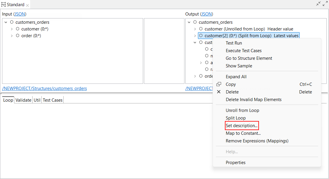Click the Copy icon in context menu
Screen dimensions: 329x179
click(219, 84)
